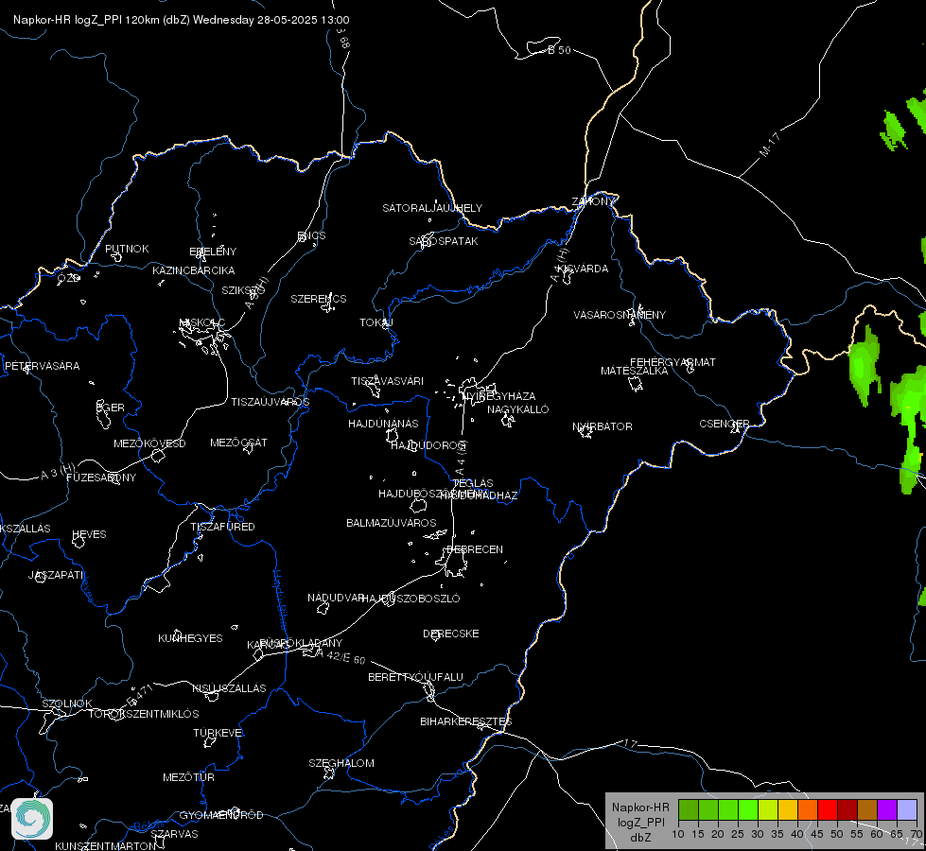Click the NÁDUDVAR label

tap(336, 598)
